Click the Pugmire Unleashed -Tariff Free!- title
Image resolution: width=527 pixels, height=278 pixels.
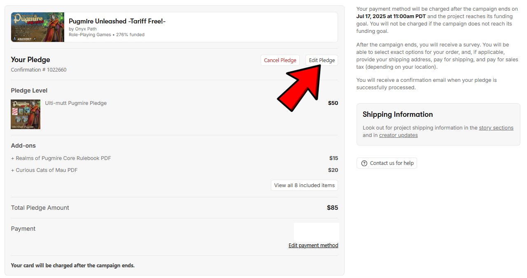[x=117, y=21]
